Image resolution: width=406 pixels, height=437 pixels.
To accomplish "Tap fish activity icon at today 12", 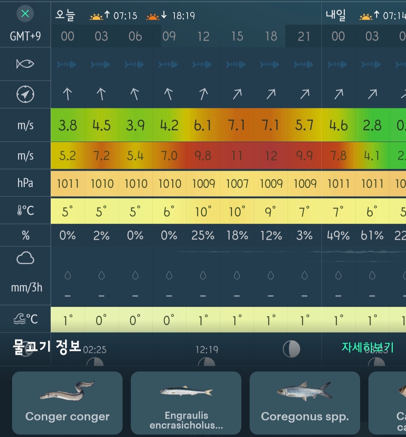I will [x=202, y=65].
